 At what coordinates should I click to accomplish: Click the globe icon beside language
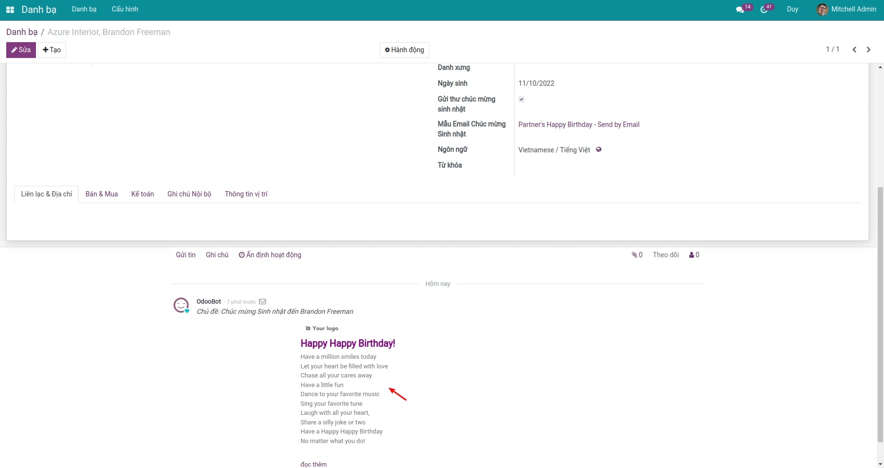pos(598,149)
